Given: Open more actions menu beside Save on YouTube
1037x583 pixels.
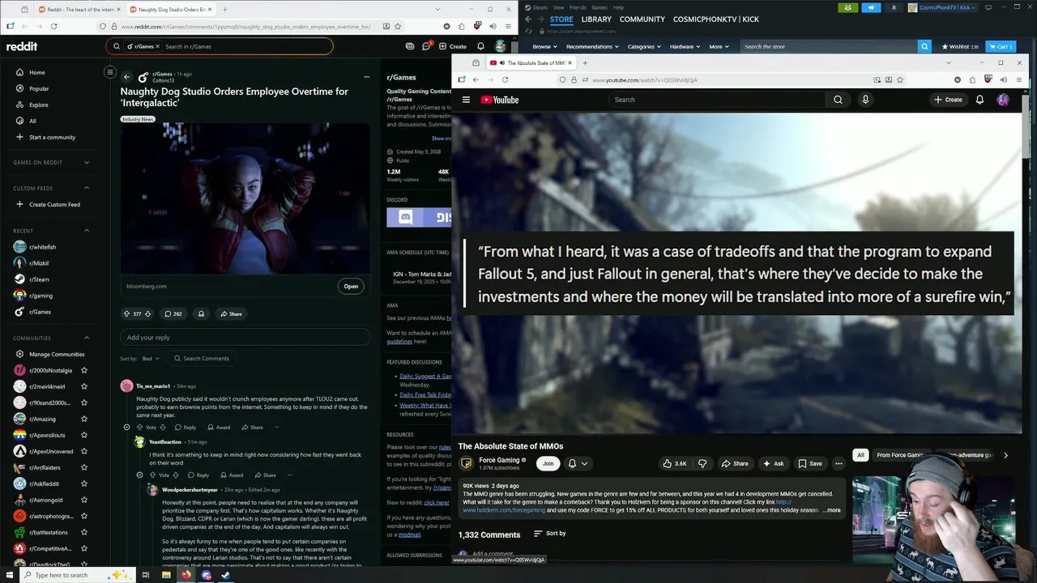Looking at the screenshot, I should [839, 463].
